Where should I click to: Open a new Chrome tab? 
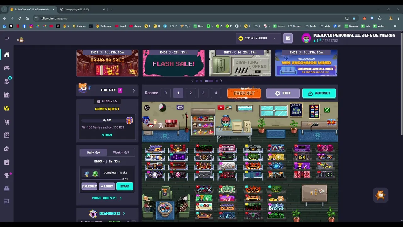pyautogui.click(x=111, y=9)
